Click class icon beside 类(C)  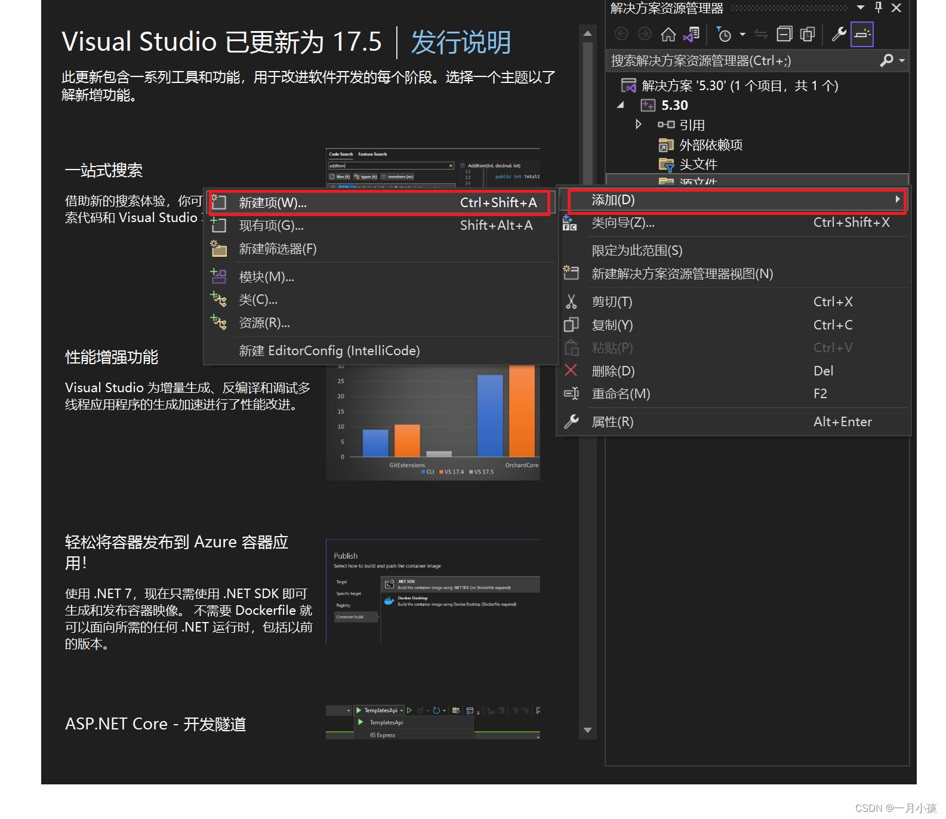[218, 299]
